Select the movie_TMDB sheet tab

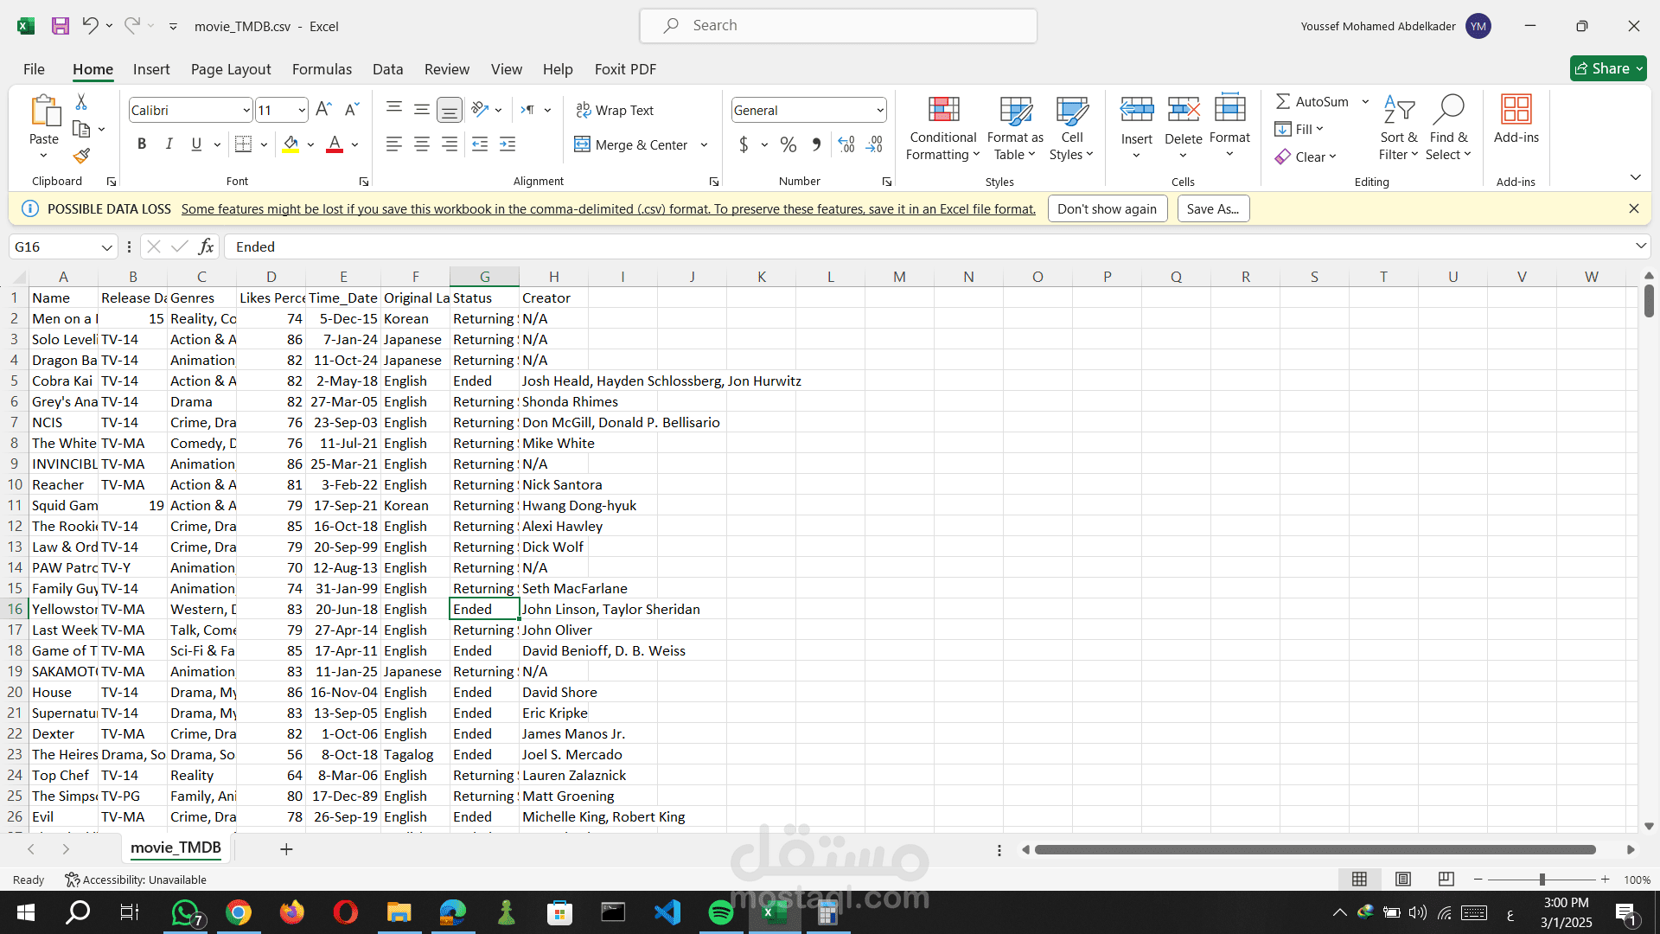pos(176,848)
